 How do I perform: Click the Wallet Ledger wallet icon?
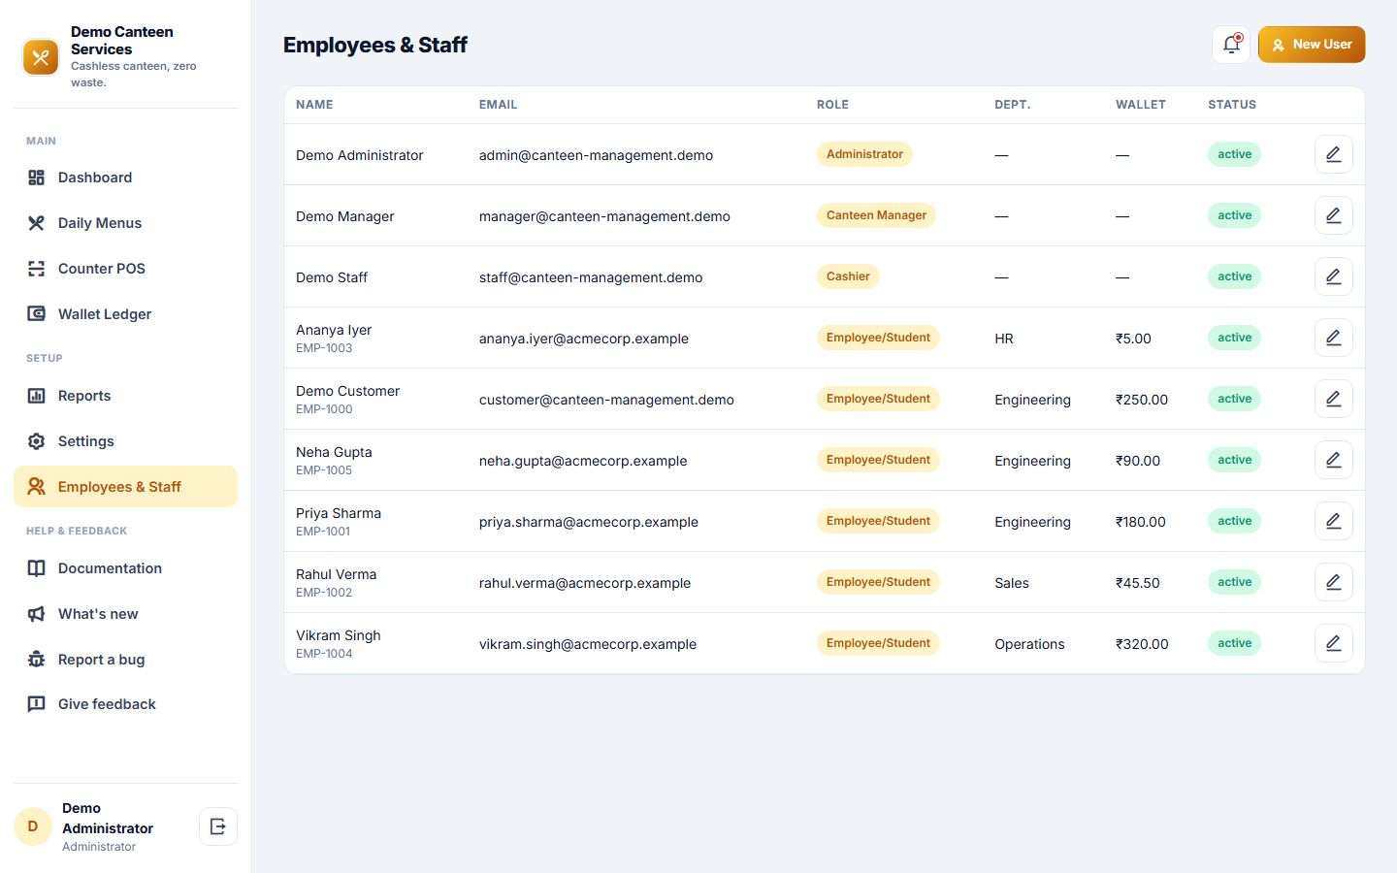tap(36, 314)
